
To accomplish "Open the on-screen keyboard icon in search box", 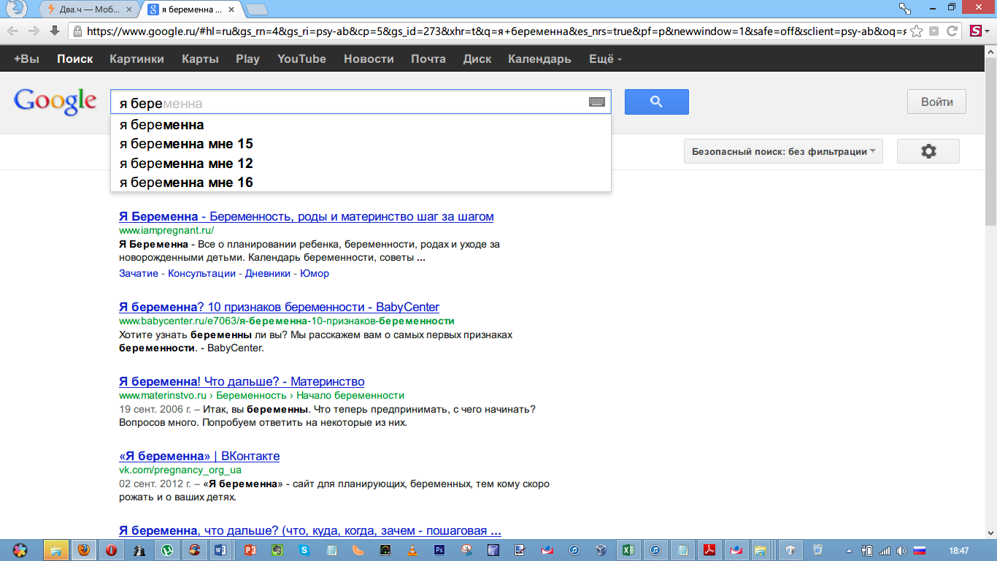I will click(597, 102).
